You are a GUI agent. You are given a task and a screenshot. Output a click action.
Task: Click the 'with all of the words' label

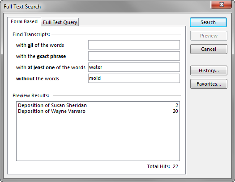40,45
